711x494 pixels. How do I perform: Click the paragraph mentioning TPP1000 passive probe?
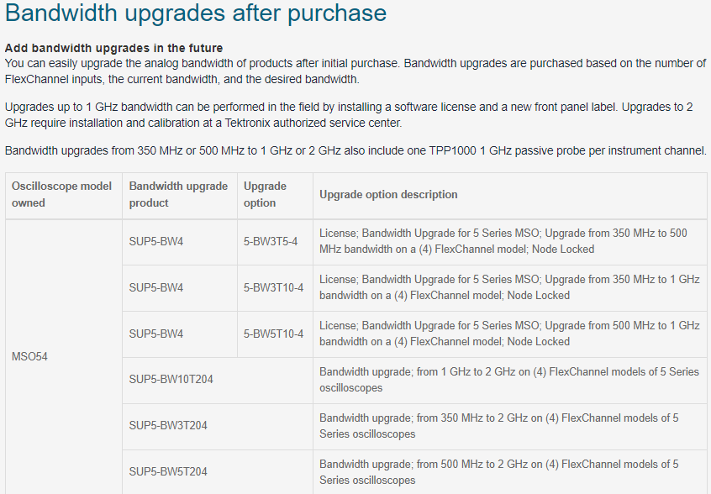pos(355,150)
